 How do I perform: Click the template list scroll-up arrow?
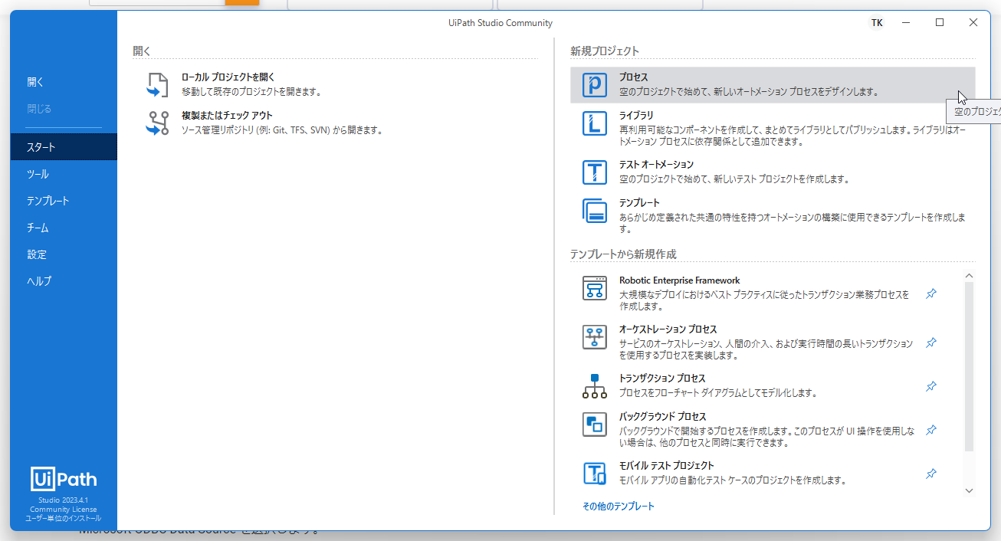tap(969, 276)
